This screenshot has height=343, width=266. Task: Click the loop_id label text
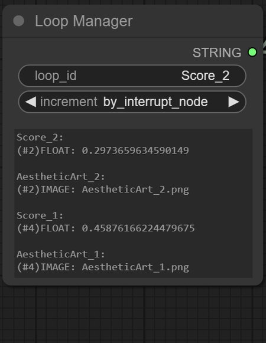click(x=56, y=76)
